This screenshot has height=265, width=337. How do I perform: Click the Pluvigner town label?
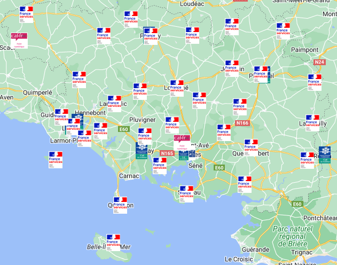point(142,120)
